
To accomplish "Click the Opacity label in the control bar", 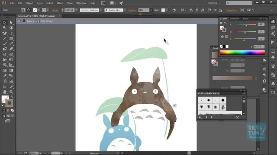I will (x=132, y=10).
